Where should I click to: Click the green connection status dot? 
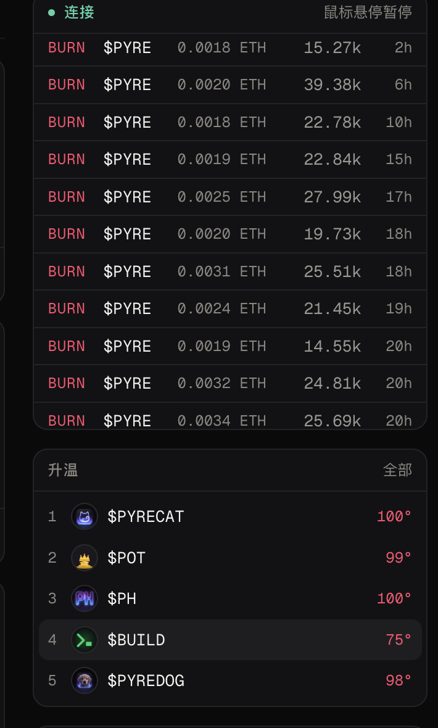(x=52, y=12)
